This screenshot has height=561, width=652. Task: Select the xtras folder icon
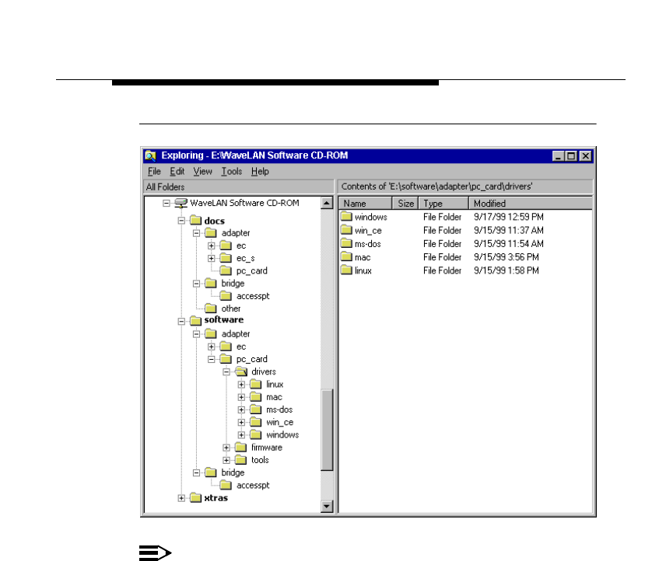[x=196, y=497]
